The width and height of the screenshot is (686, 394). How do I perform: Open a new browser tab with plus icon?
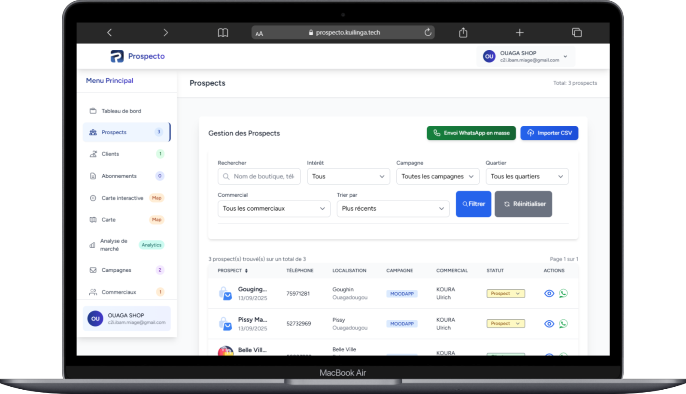click(x=519, y=33)
